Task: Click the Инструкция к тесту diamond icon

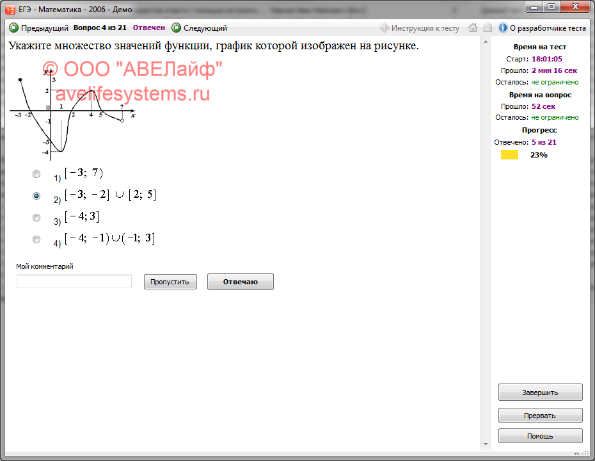Action: pos(384,28)
